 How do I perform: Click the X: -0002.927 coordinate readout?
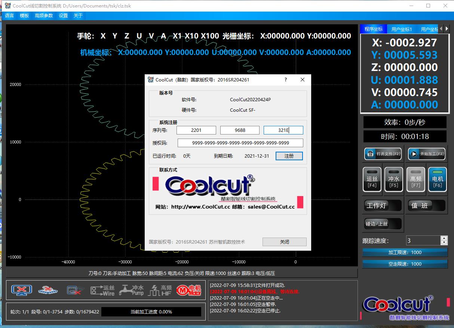pos(405,42)
